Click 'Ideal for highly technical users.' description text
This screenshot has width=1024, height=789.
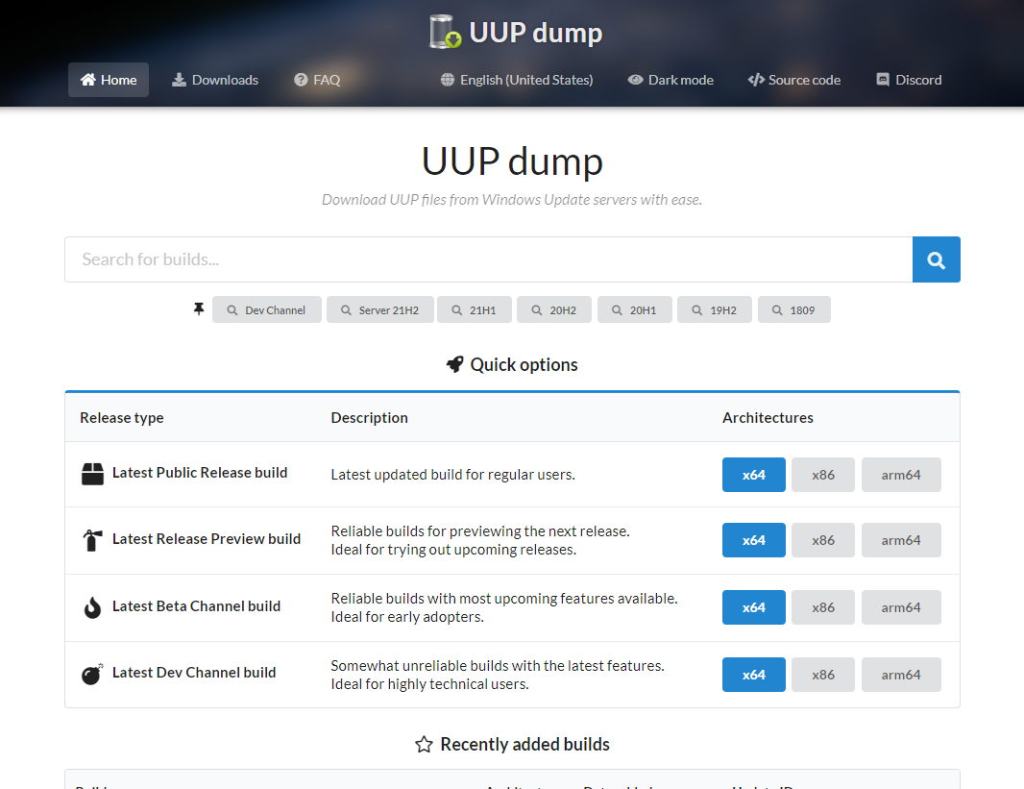[429, 684]
